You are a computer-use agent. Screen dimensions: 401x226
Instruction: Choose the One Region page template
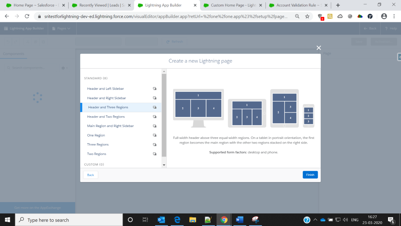(96, 135)
